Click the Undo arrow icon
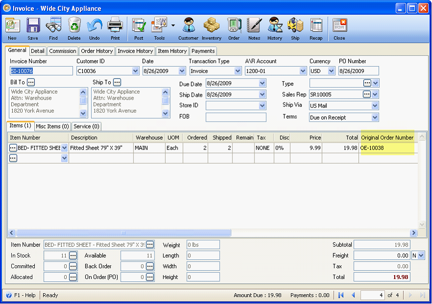This screenshot has height=304, width=432. pyautogui.click(x=95, y=28)
